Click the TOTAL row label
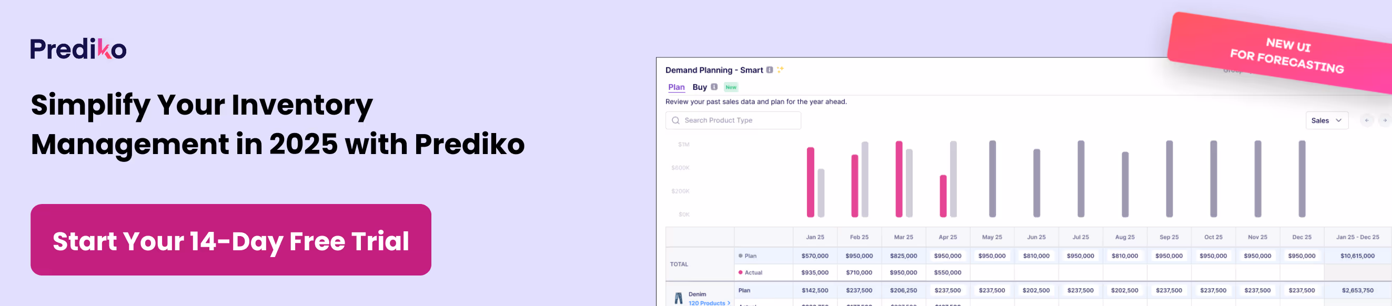This screenshot has height=306, width=1392. click(x=679, y=264)
